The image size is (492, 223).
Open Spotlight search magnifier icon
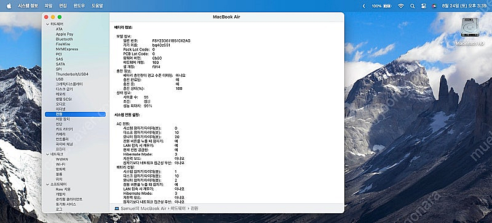tap(412, 6)
